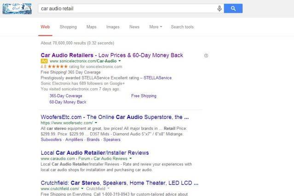Open the 60-Day Money Back sitelink
Image resolution: width=294 pixels, height=196 pixels.
pyautogui.click(x=68, y=102)
